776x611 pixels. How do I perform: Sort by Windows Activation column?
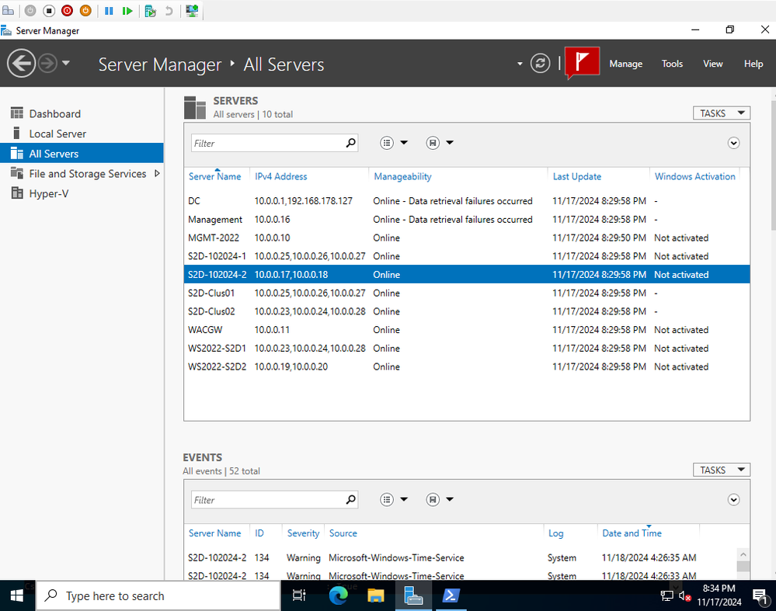[695, 176]
